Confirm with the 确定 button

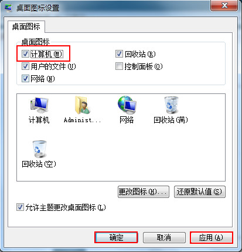point(116,237)
